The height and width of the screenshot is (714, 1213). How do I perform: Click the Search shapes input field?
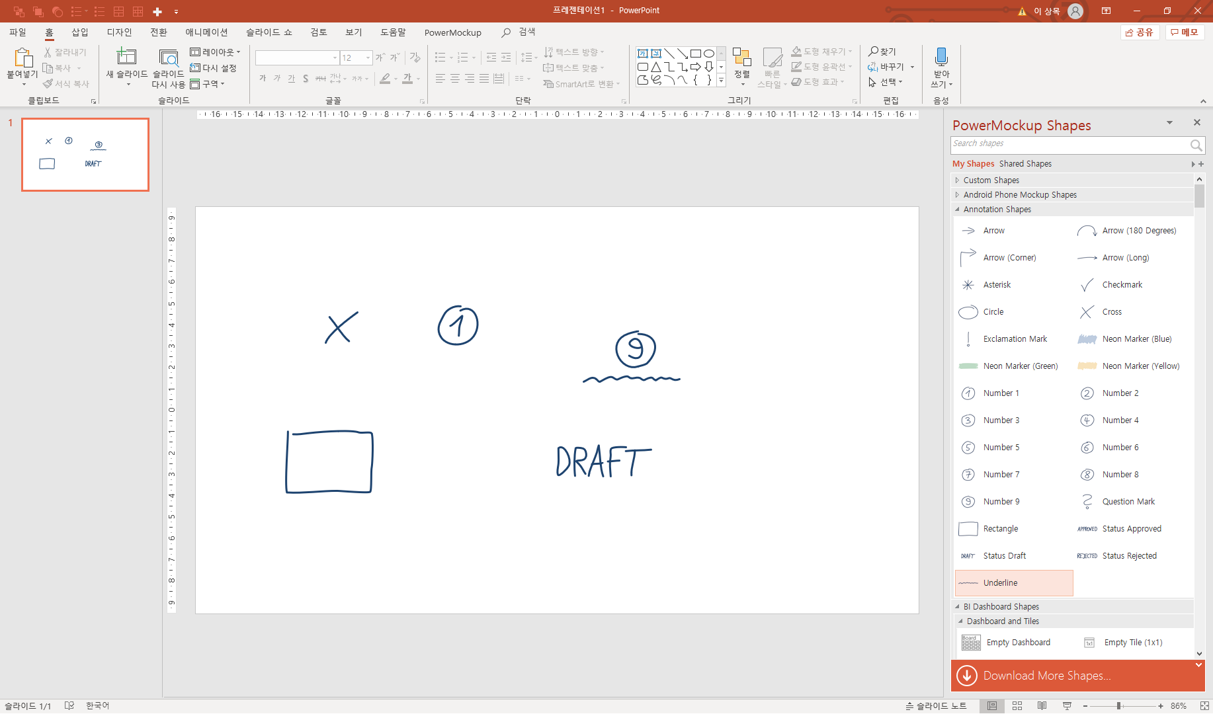pos(1069,145)
